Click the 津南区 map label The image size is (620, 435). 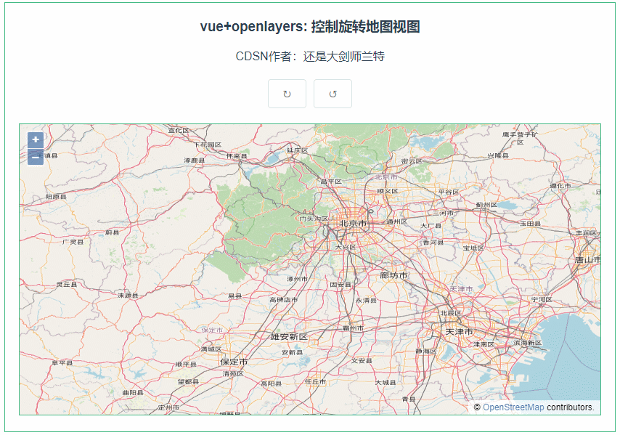(x=484, y=344)
